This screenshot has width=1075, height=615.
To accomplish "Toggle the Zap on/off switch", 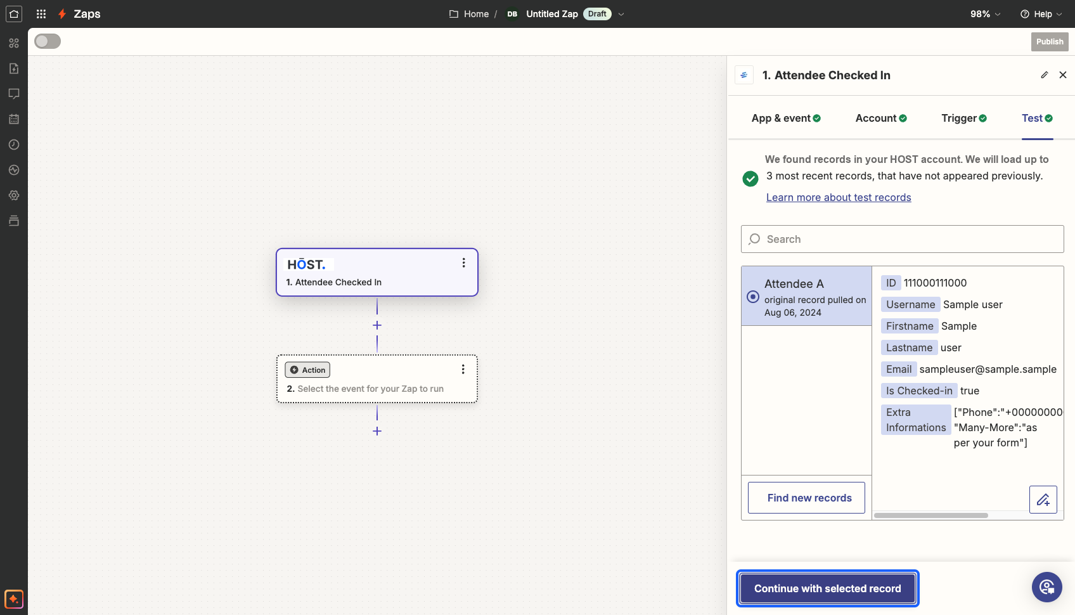I will point(48,41).
